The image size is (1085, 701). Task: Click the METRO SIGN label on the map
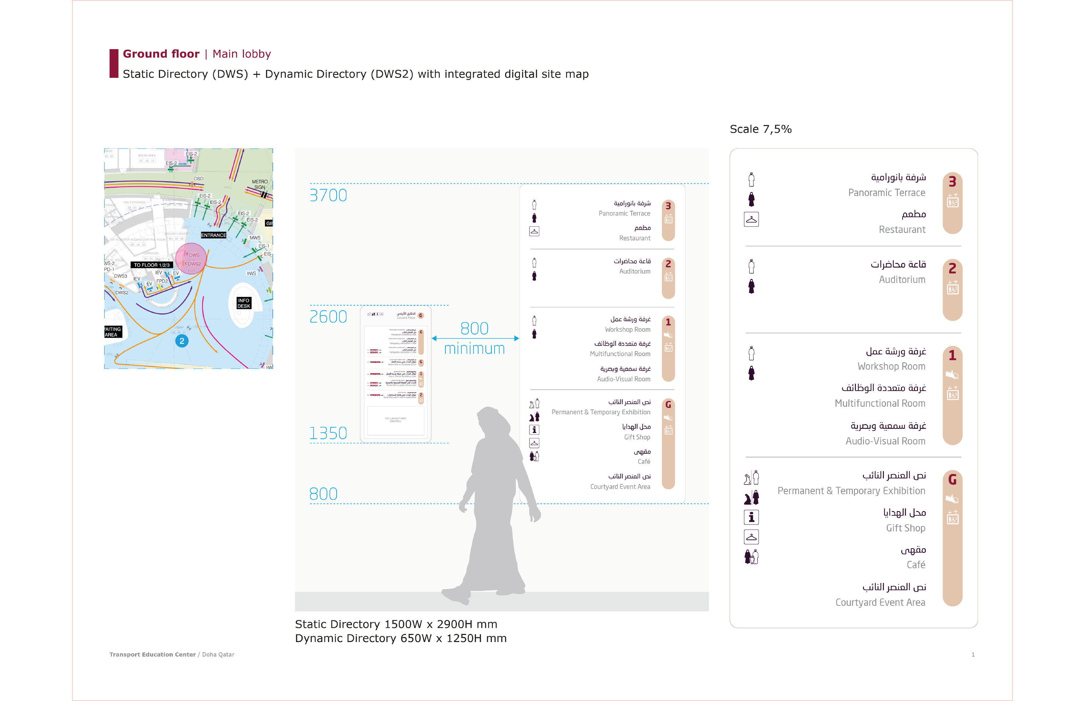(260, 184)
